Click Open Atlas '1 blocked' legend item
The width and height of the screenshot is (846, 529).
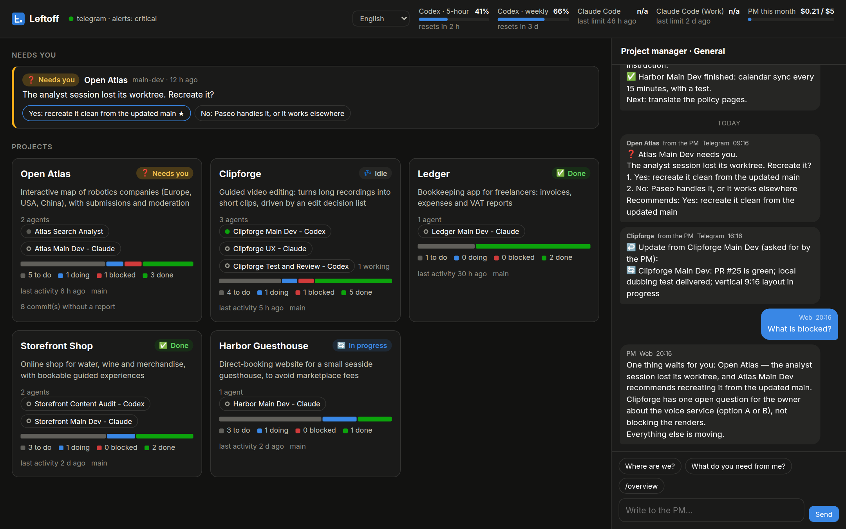click(x=116, y=275)
